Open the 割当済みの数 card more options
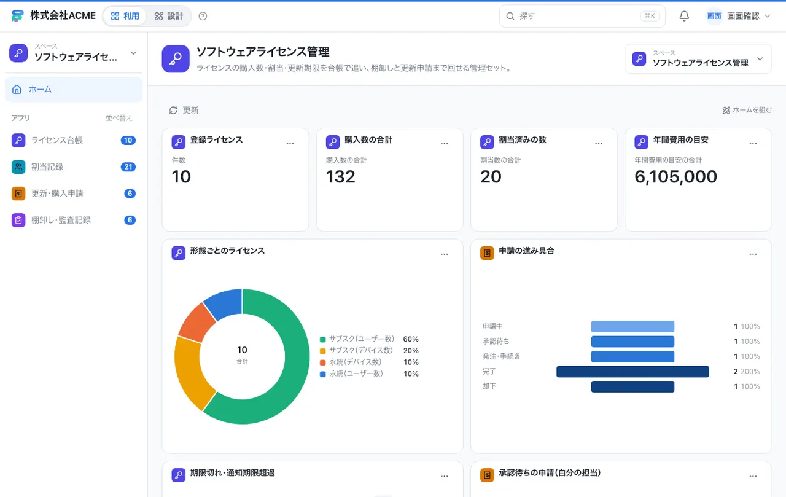The height and width of the screenshot is (497, 786). coord(599,143)
